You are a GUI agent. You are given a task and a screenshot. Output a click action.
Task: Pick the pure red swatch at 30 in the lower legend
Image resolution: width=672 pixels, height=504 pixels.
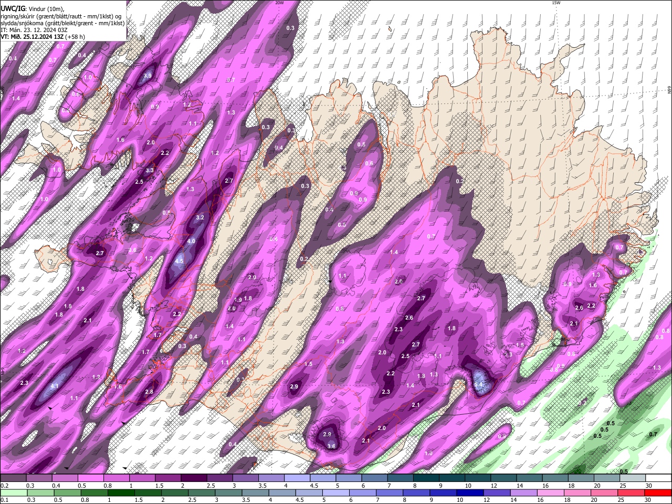pos(658,492)
